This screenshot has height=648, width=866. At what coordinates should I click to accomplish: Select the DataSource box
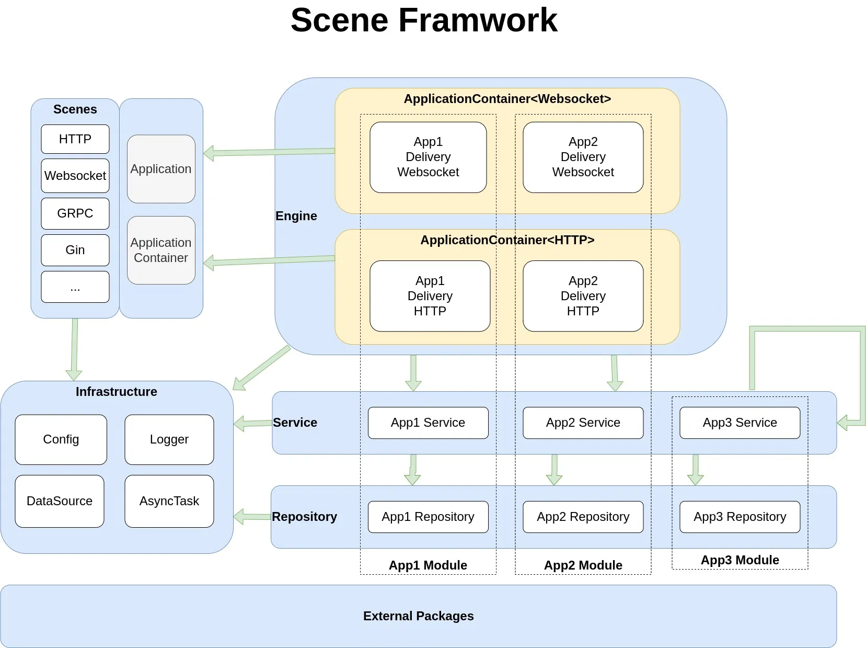(x=60, y=501)
